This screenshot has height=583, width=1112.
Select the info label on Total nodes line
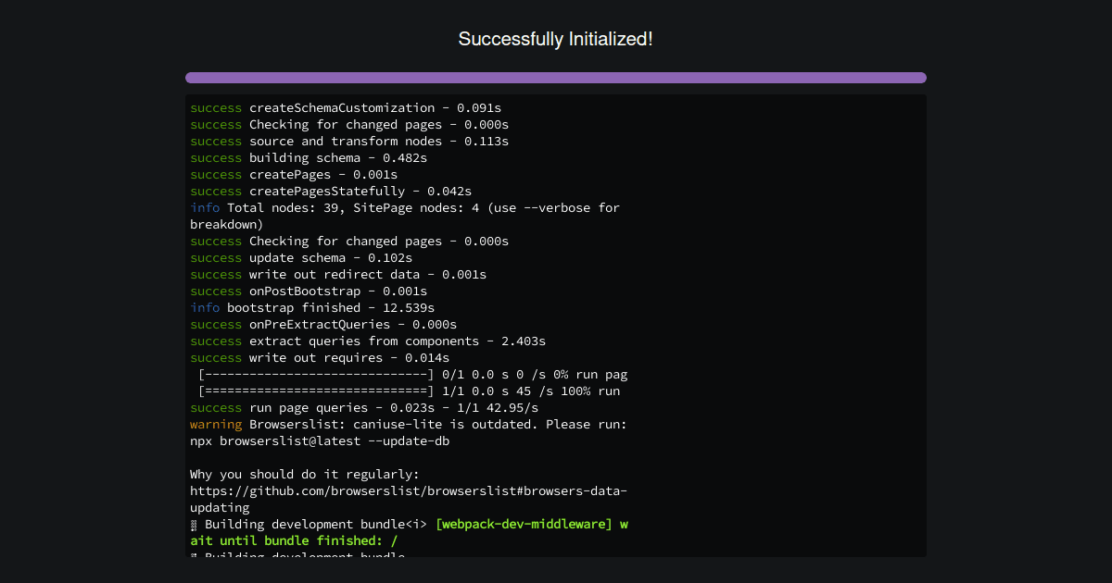tap(204, 207)
